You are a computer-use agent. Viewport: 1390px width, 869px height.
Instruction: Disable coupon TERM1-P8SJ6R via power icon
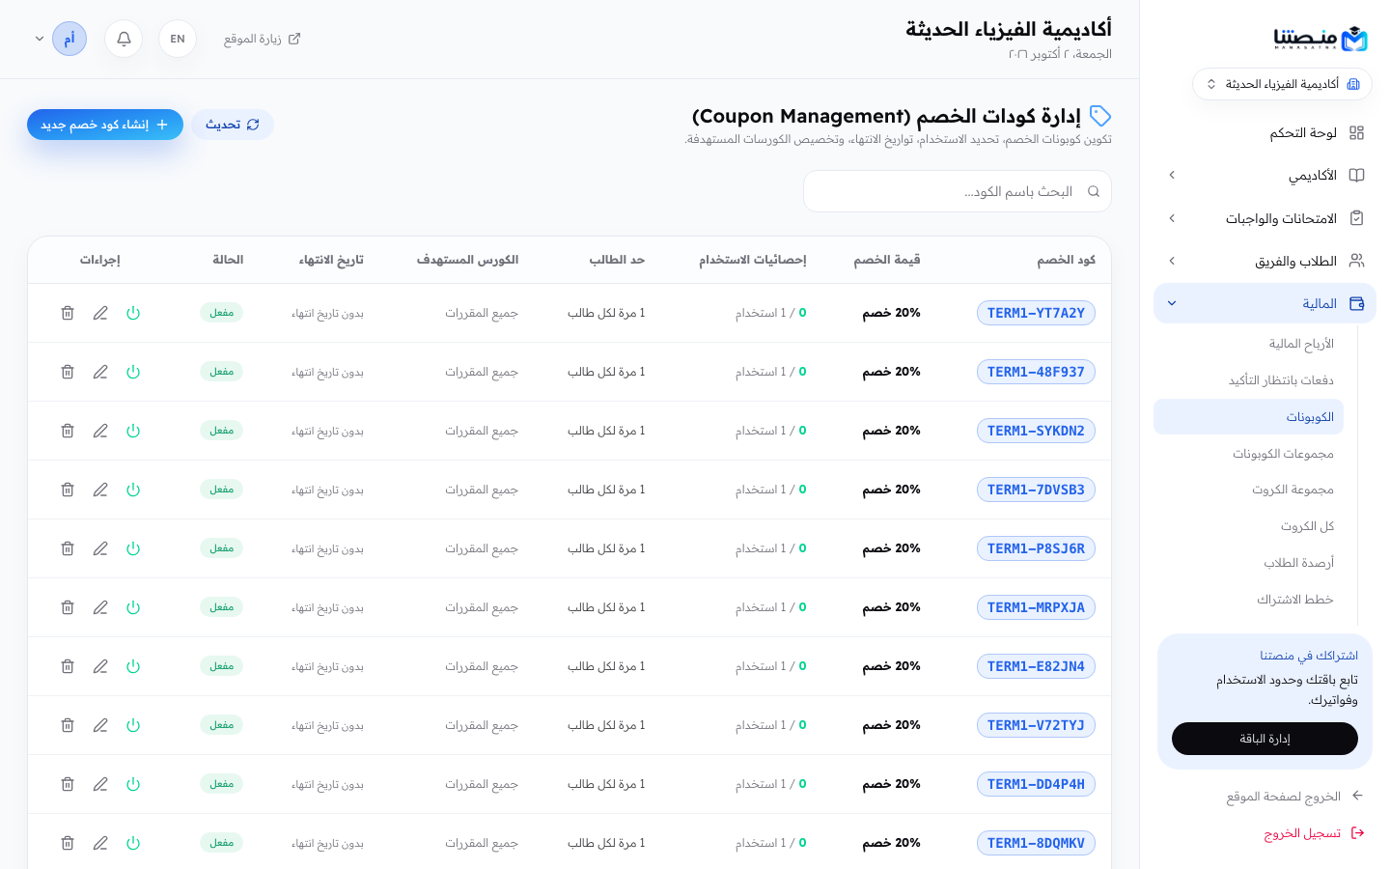[x=133, y=548]
